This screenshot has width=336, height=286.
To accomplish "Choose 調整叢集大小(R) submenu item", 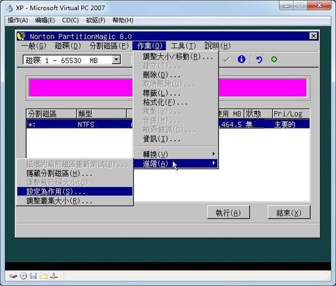I will [x=75, y=201].
